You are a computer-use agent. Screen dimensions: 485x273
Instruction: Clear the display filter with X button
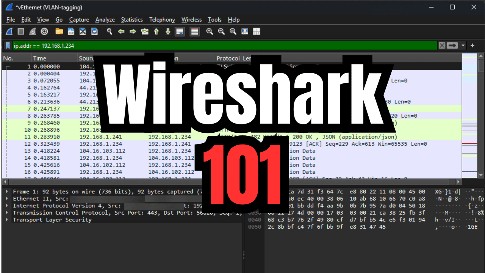coord(442,45)
